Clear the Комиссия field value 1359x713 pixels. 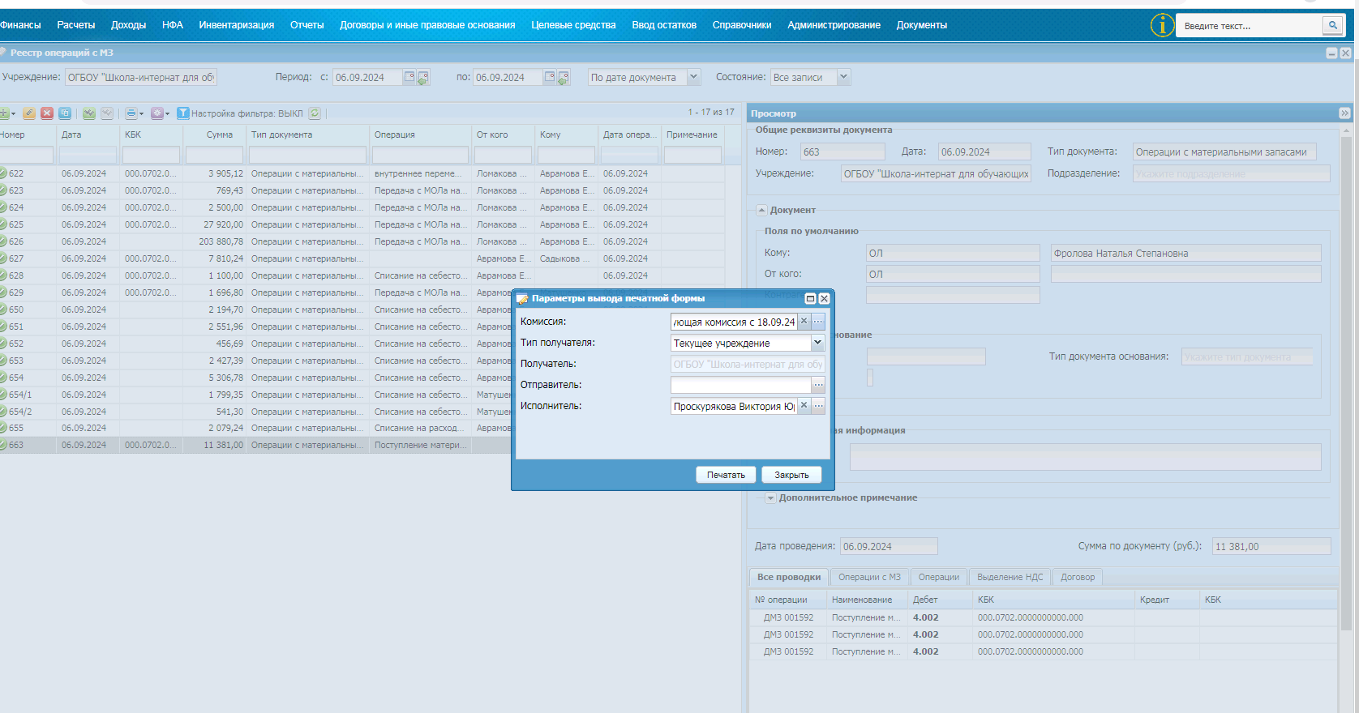804,322
